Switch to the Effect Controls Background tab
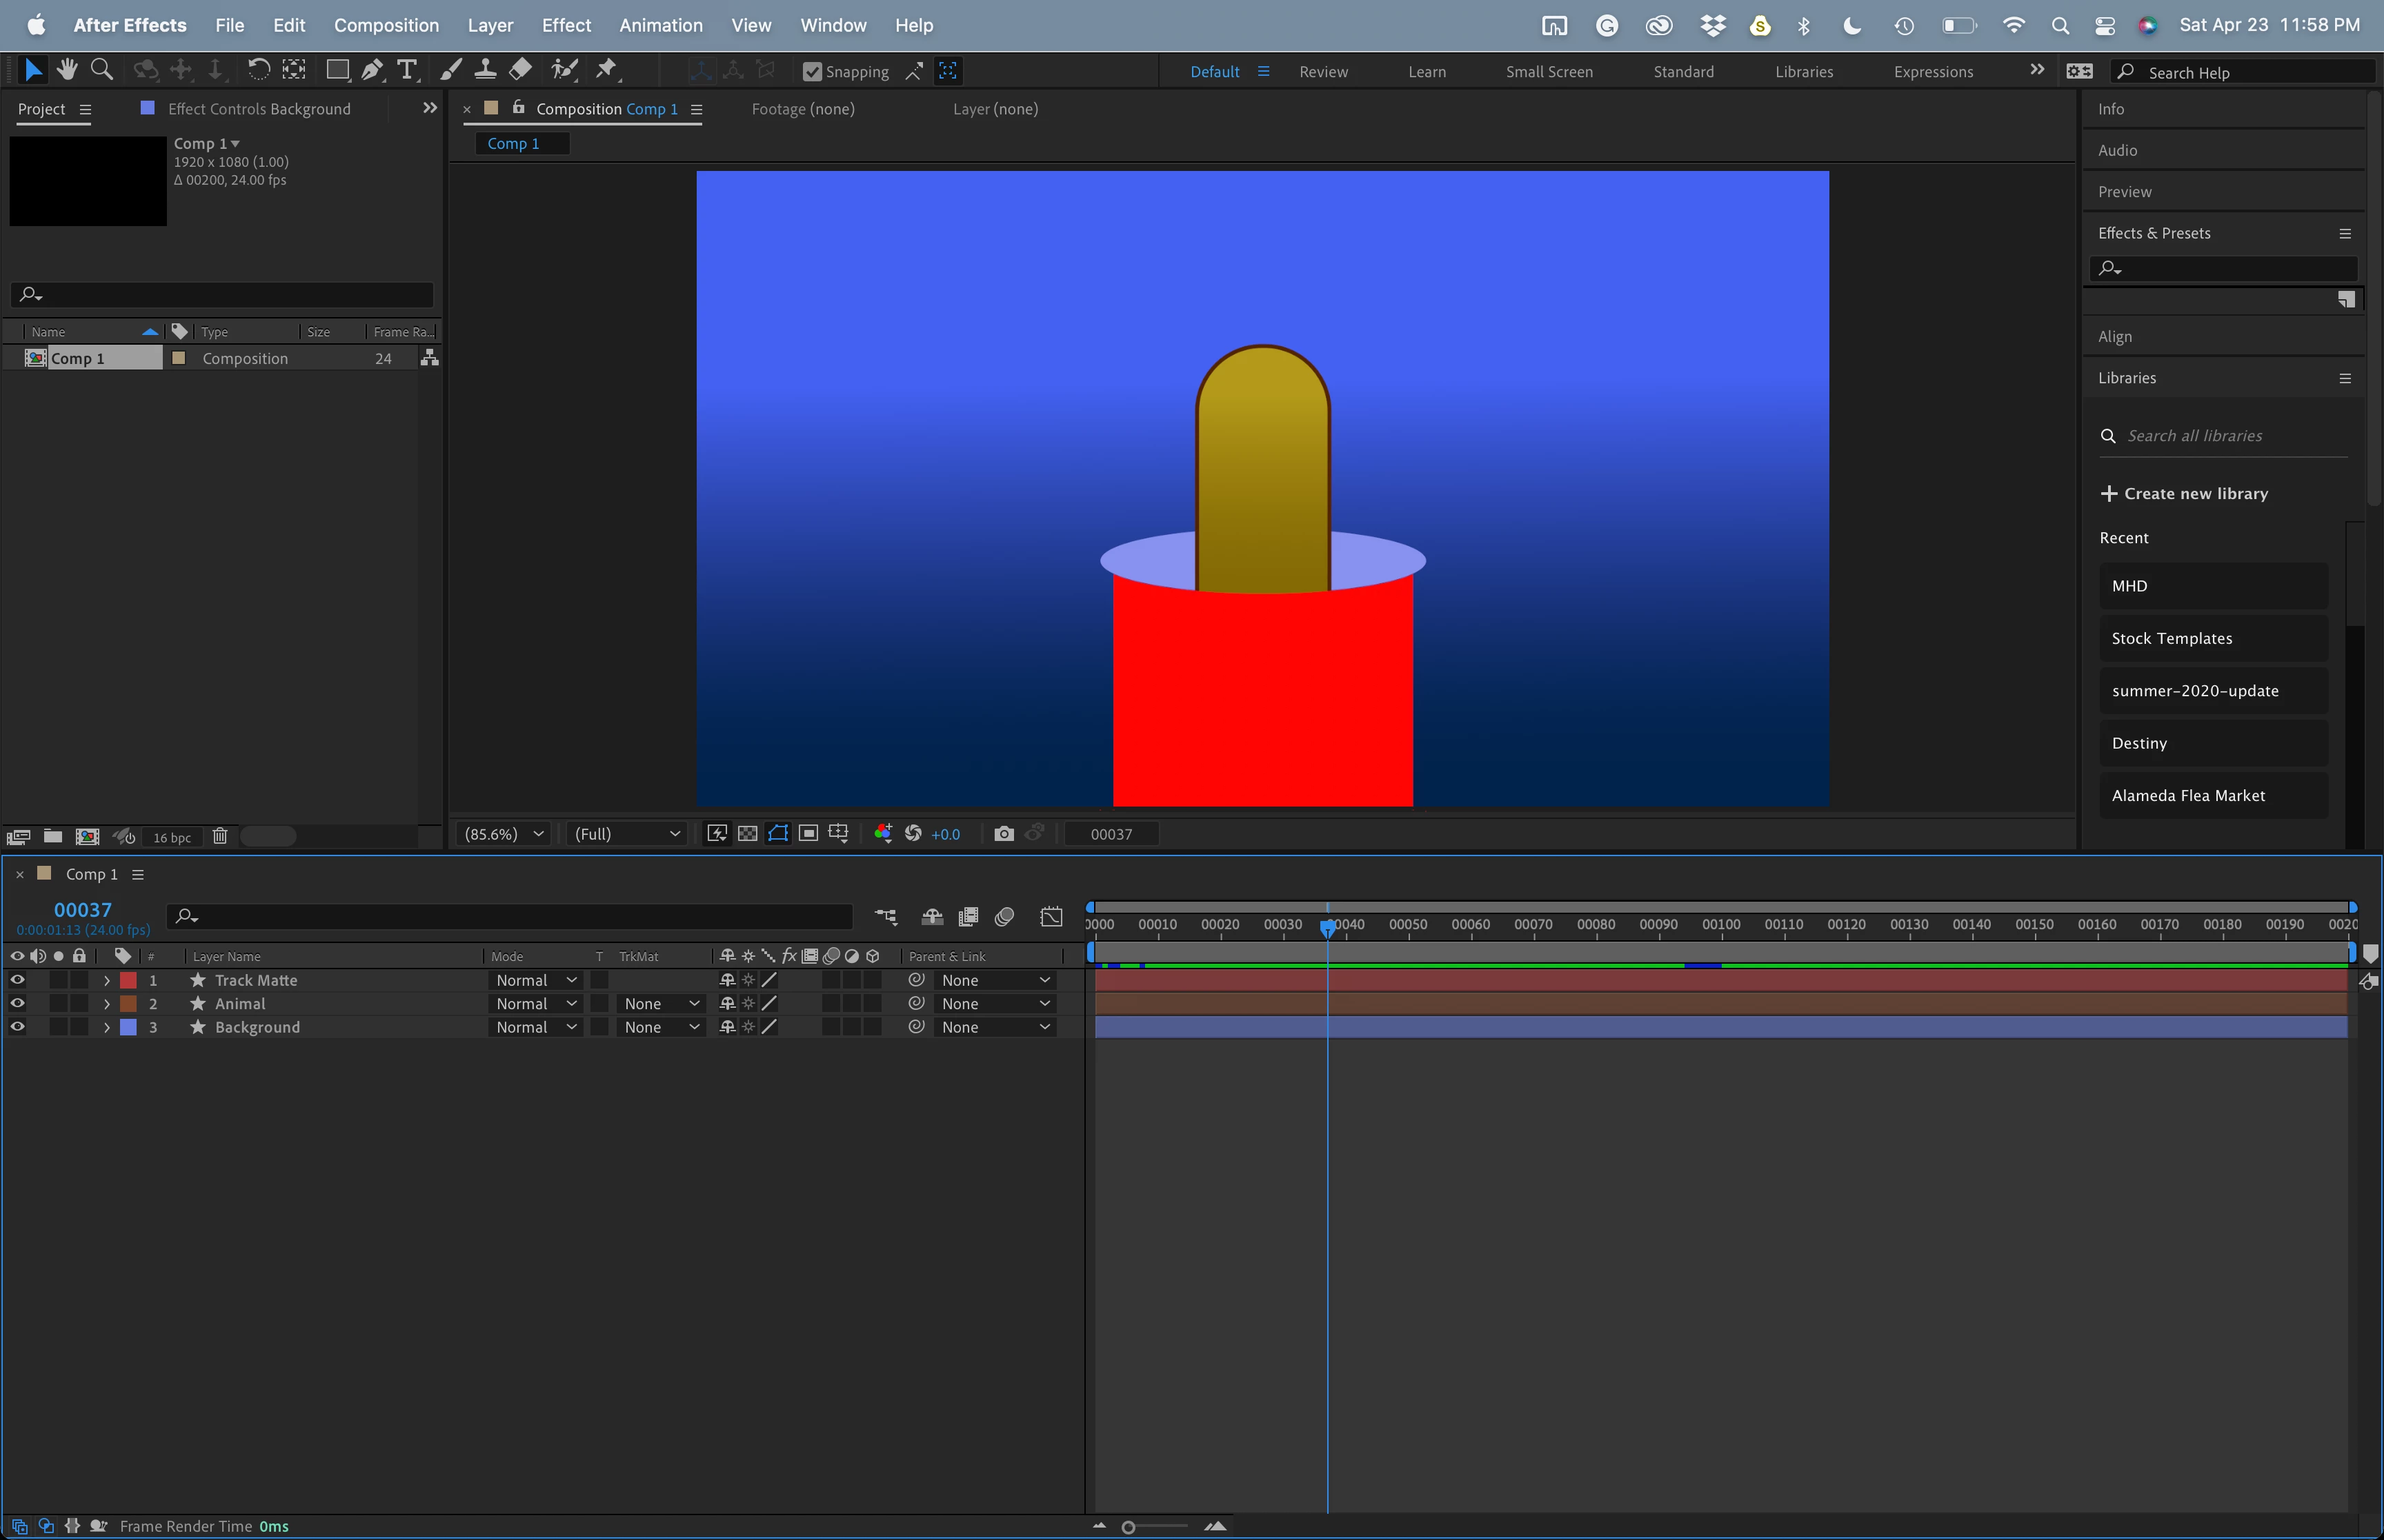2384x1540 pixels. click(258, 109)
